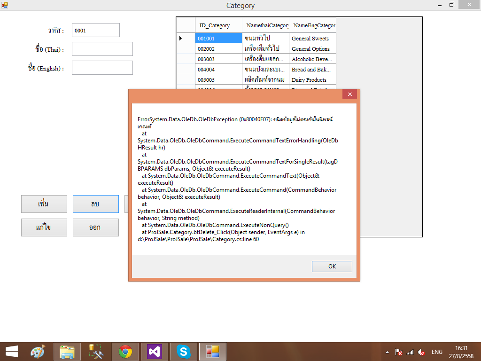
Task: Click the NamethaiCategory column header
Action: pyautogui.click(x=266, y=25)
